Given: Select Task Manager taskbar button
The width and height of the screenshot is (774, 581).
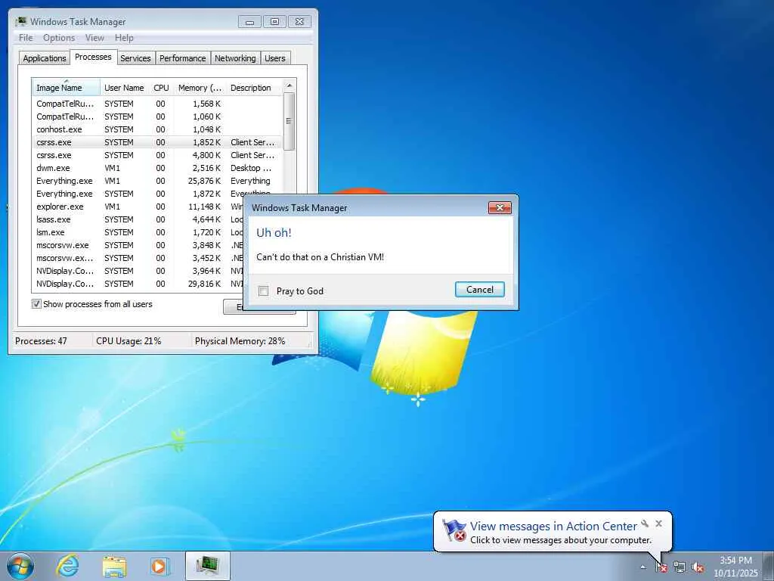Looking at the screenshot, I should [x=208, y=566].
